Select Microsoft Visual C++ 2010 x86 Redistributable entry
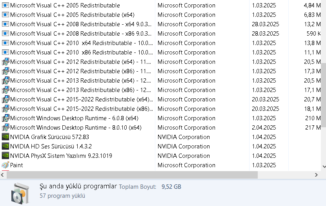The width and height of the screenshot is (326, 206). (82, 52)
